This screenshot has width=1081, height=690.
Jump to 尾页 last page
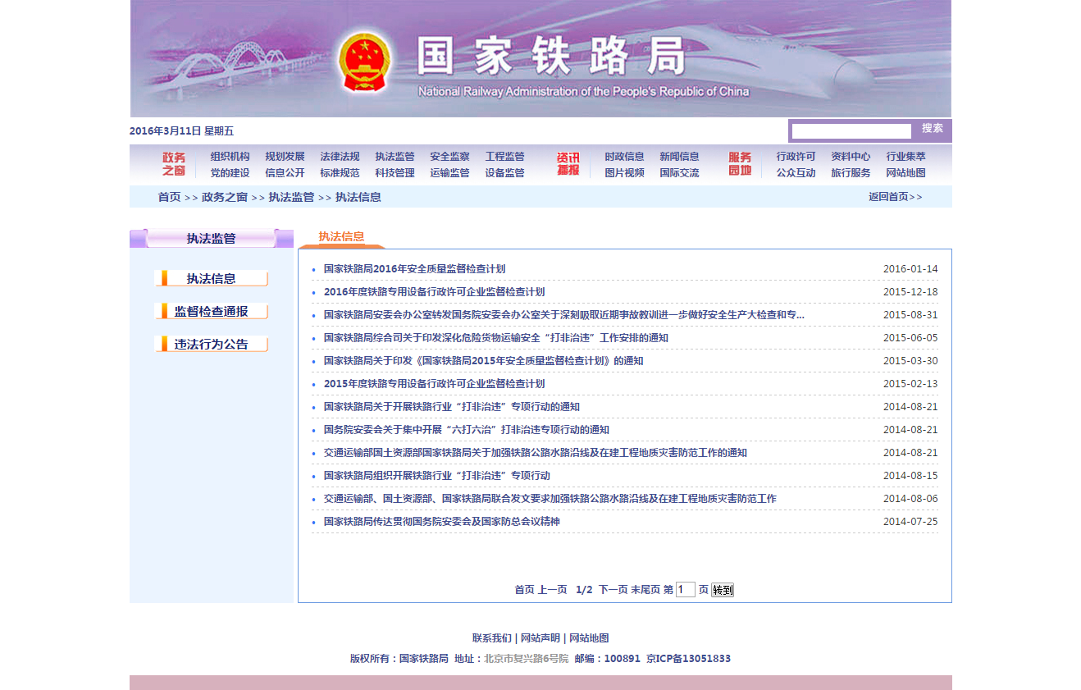[645, 590]
